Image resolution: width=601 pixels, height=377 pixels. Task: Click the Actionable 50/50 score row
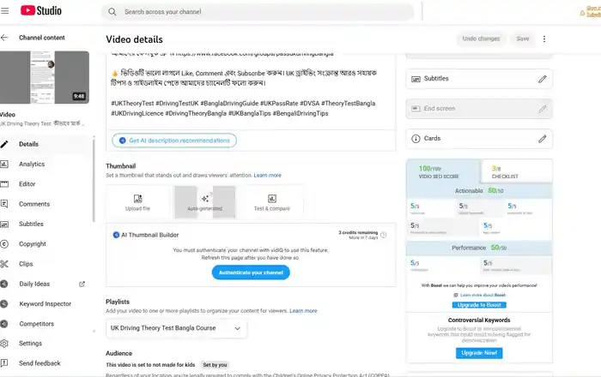[479, 191]
